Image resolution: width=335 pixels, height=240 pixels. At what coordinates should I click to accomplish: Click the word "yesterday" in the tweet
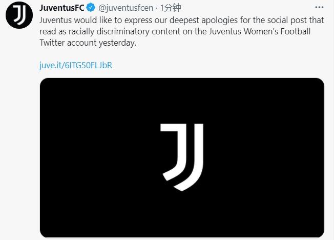pos(117,44)
